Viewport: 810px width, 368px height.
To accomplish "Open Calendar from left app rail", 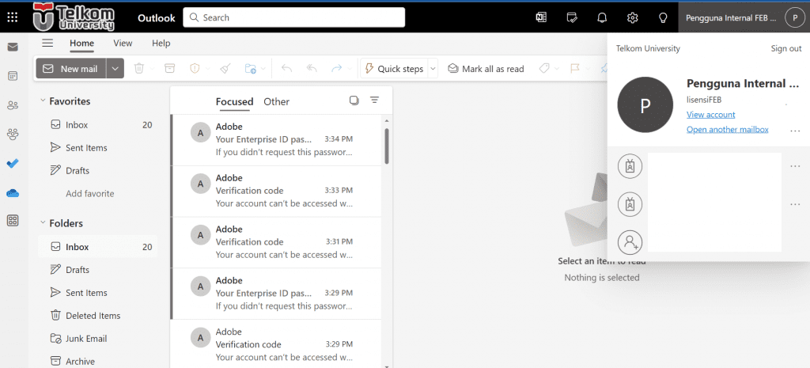I will click(x=13, y=76).
